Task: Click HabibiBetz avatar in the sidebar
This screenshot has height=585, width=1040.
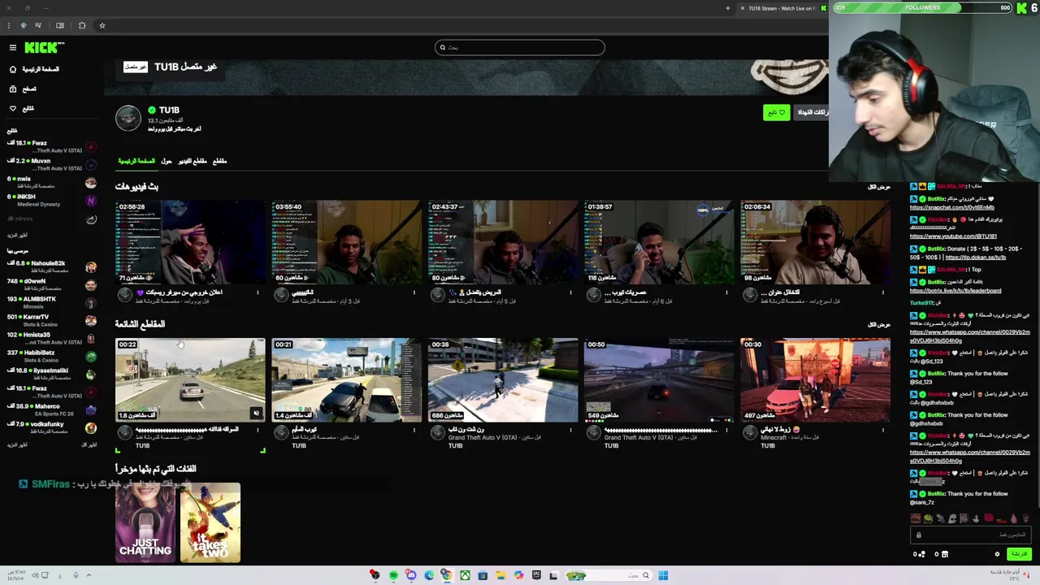Action: click(91, 357)
